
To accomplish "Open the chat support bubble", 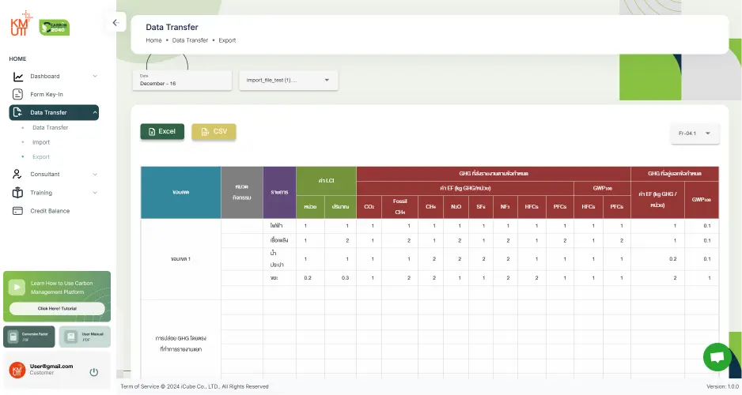I will pyautogui.click(x=717, y=357).
